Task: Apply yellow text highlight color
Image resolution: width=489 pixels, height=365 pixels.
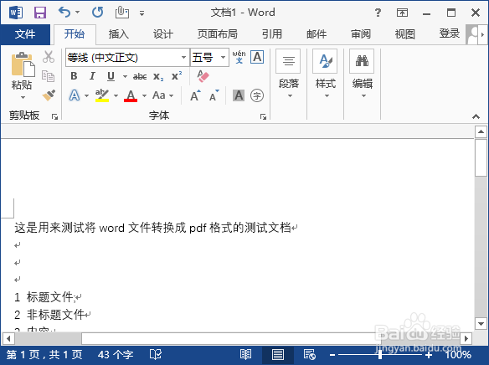Action: 102,95
